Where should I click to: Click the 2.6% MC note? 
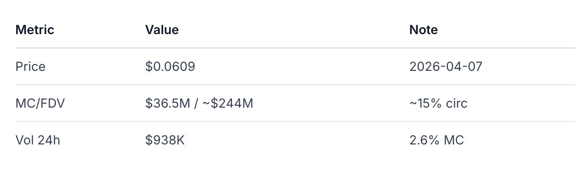pyautogui.click(x=437, y=140)
